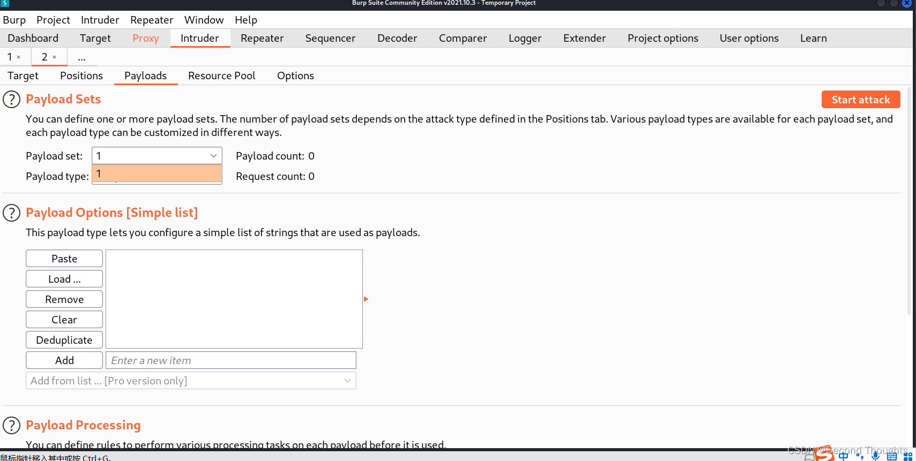Close Intruder attack tab 1
Viewport: 916px width, 461px height.
pyautogui.click(x=19, y=57)
